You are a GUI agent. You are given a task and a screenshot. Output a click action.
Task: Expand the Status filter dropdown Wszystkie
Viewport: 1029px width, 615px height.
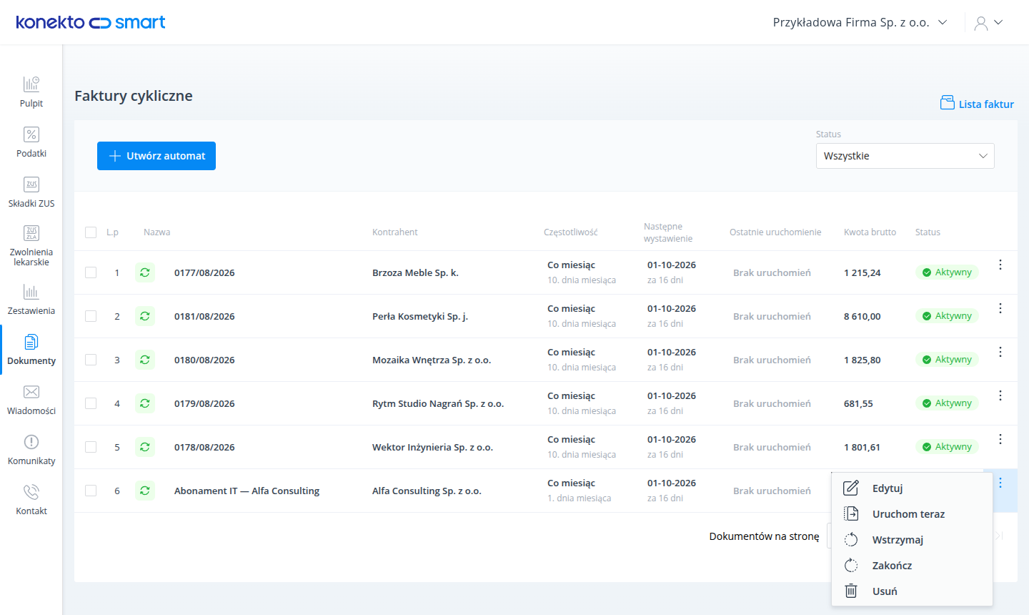[905, 156]
